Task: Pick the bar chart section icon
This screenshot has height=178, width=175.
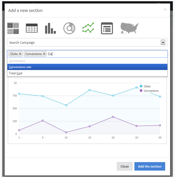Action: tap(50, 28)
